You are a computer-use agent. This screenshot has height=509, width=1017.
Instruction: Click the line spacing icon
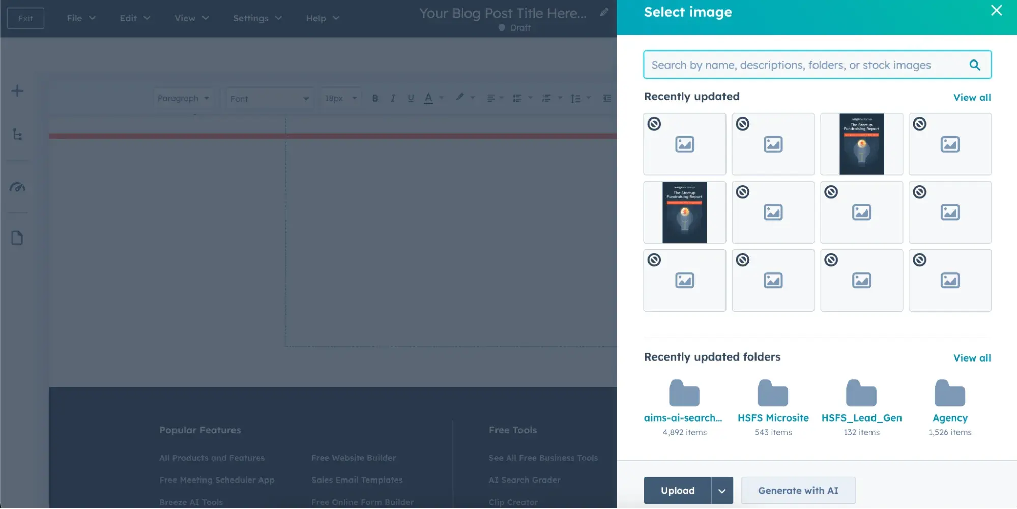coord(575,98)
